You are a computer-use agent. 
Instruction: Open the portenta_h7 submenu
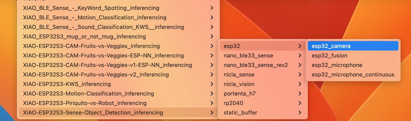click(x=263, y=93)
